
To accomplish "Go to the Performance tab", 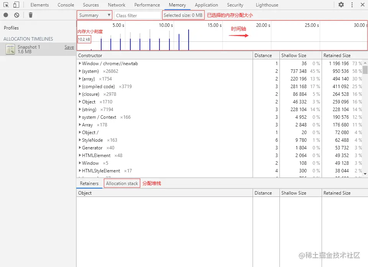I will click(x=147, y=5).
